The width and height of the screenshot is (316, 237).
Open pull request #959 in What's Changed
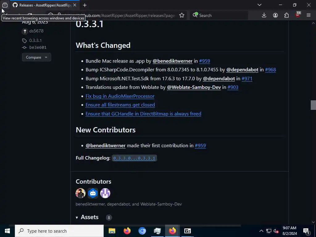click(x=205, y=61)
